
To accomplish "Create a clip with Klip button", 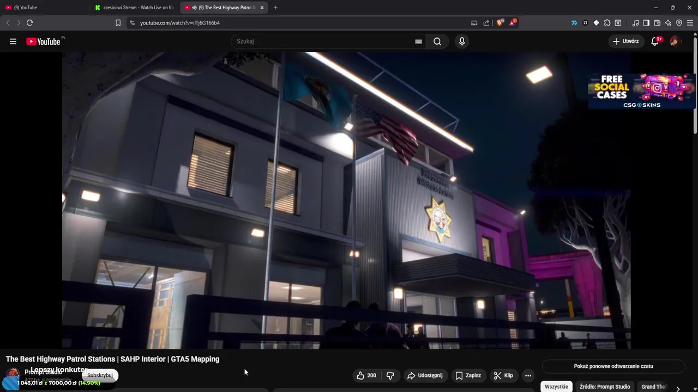I will 503,375.
